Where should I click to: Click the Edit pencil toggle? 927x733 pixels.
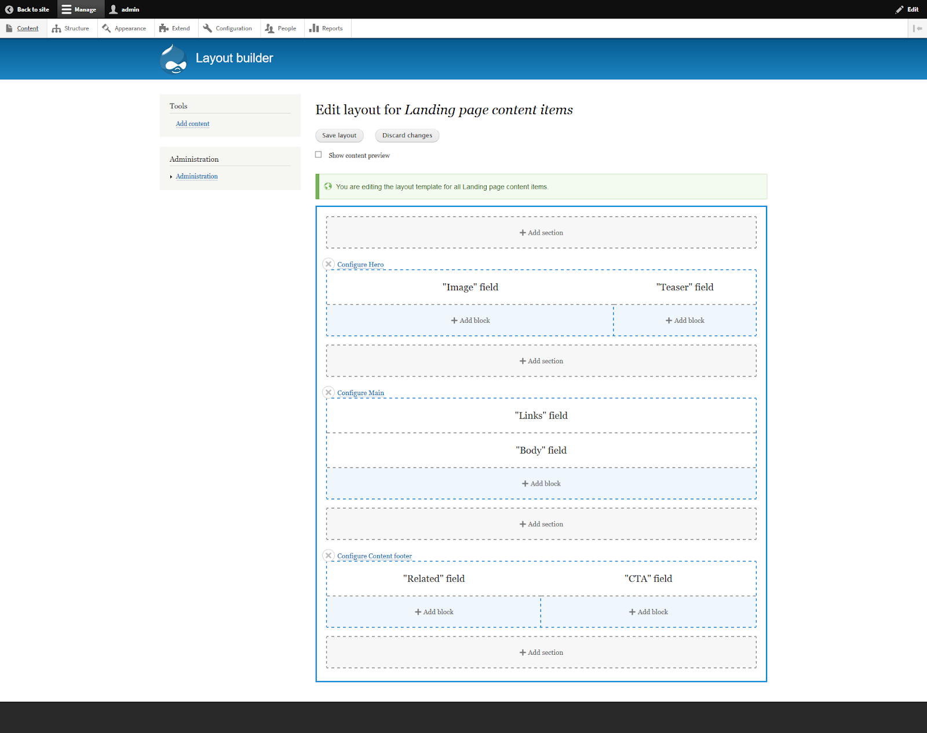point(907,9)
